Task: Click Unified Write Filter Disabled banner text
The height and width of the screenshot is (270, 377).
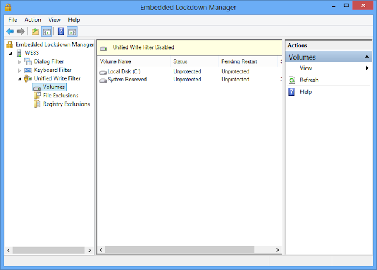Action: tap(143, 47)
